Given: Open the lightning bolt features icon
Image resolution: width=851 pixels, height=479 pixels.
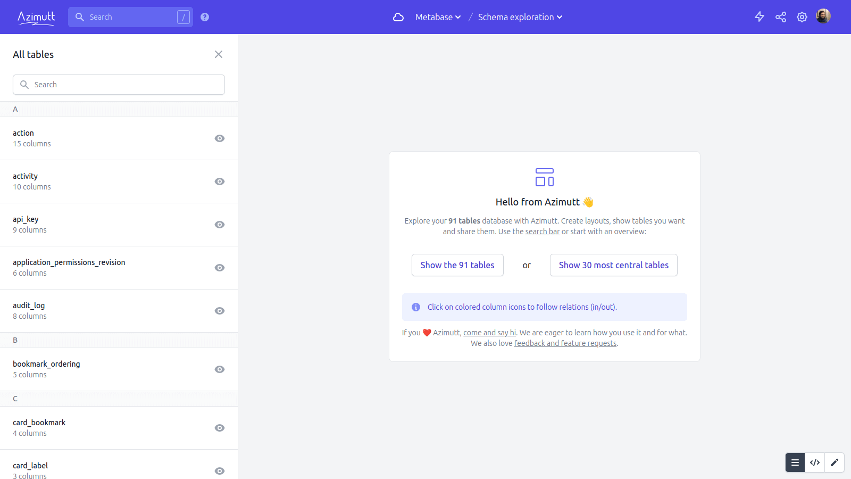Looking at the screenshot, I should point(760,17).
